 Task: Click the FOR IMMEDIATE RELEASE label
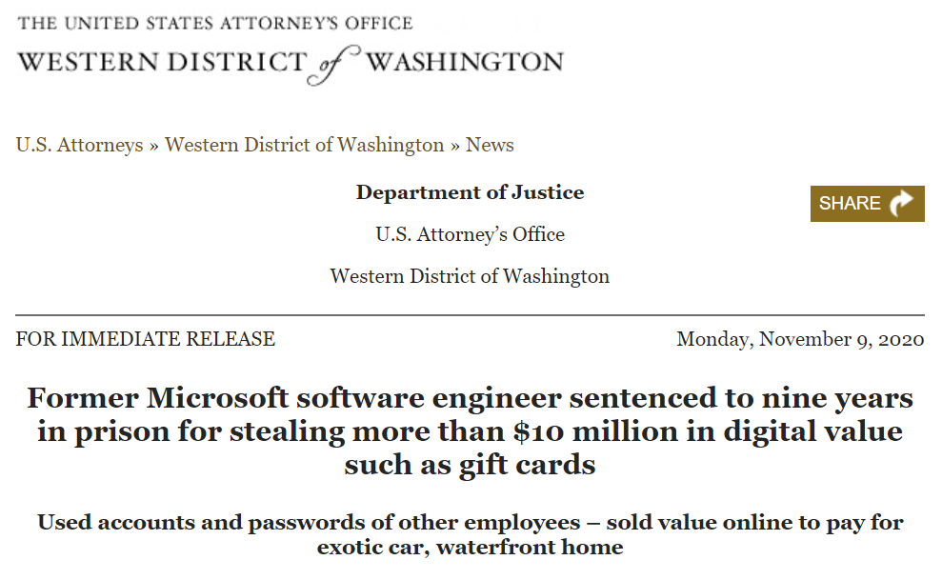(x=146, y=339)
